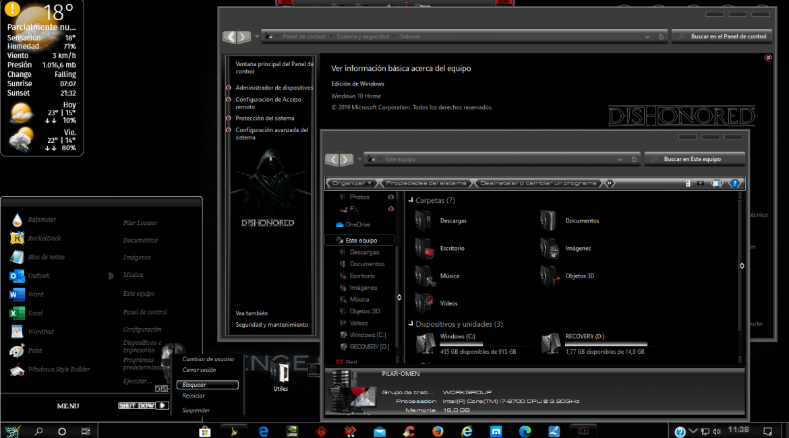Expand the Outlook submenu arrow
Screen dimensions: 789x438
point(111,276)
